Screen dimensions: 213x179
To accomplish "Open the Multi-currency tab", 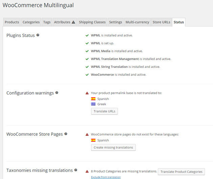I will pos(137,22).
